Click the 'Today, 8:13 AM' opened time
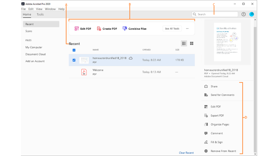Image resolution: width=278 pixels, height=156 pixels. (x=151, y=72)
